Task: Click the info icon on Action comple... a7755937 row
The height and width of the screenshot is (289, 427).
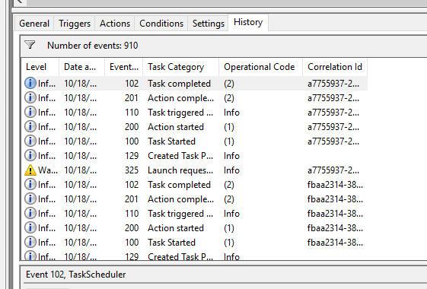Action: click(30, 97)
